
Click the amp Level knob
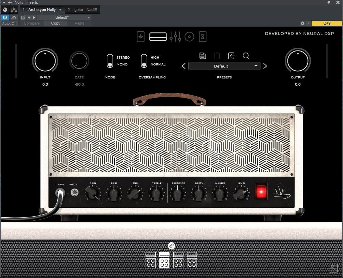[241, 193]
